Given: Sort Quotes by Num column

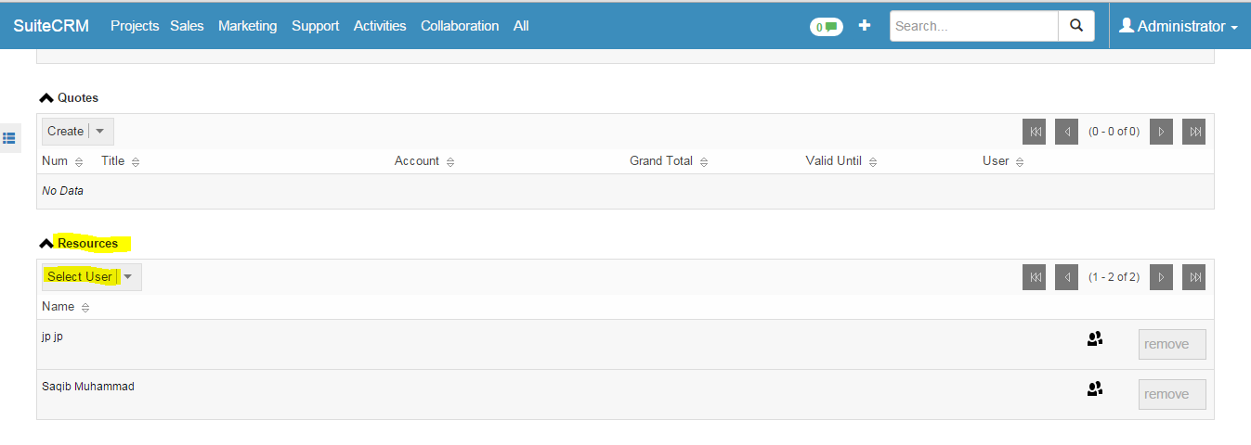Looking at the screenshot, I should tap(62, 161).
